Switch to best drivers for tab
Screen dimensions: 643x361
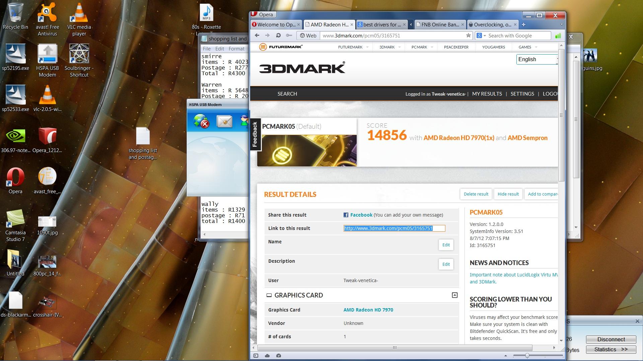pos(382,24)
